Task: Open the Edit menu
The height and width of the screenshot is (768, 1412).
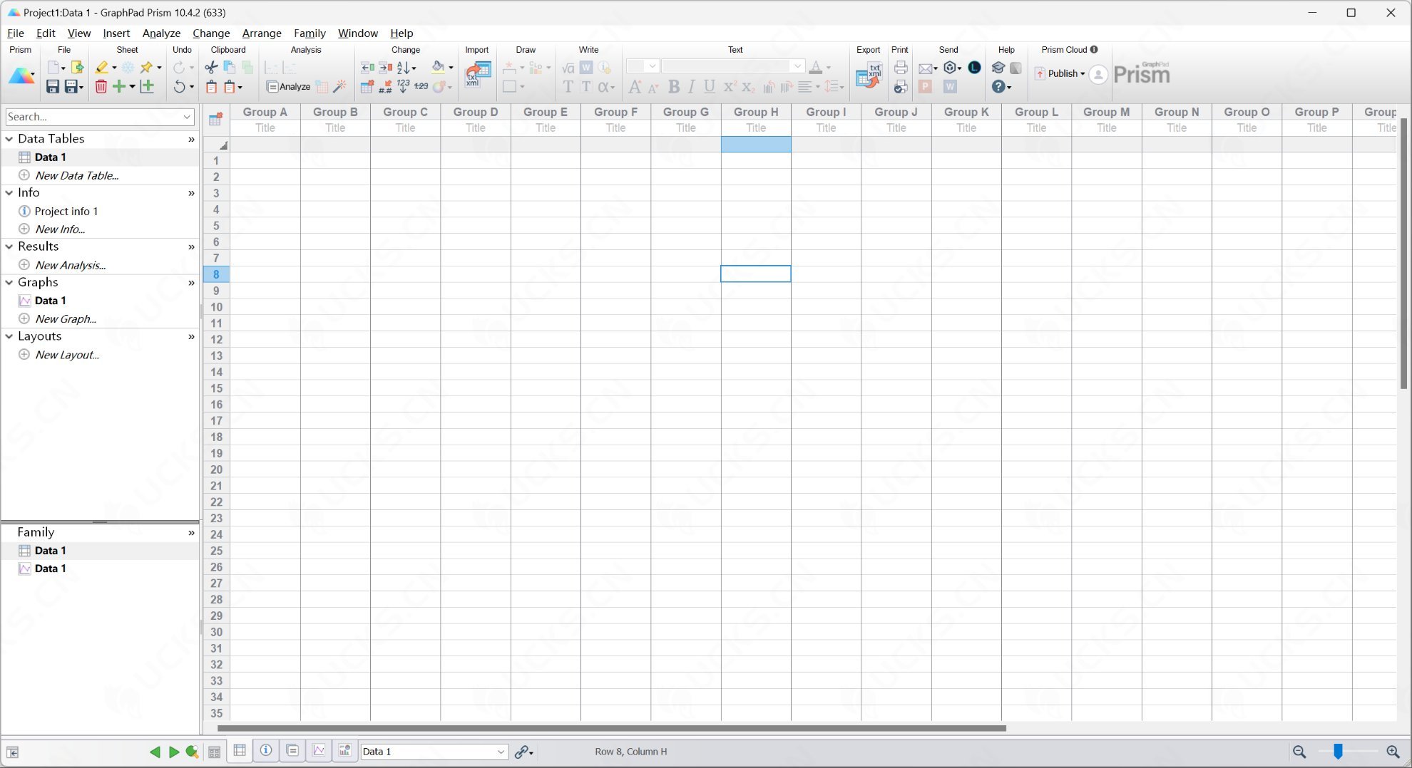Action: (46, 33)
